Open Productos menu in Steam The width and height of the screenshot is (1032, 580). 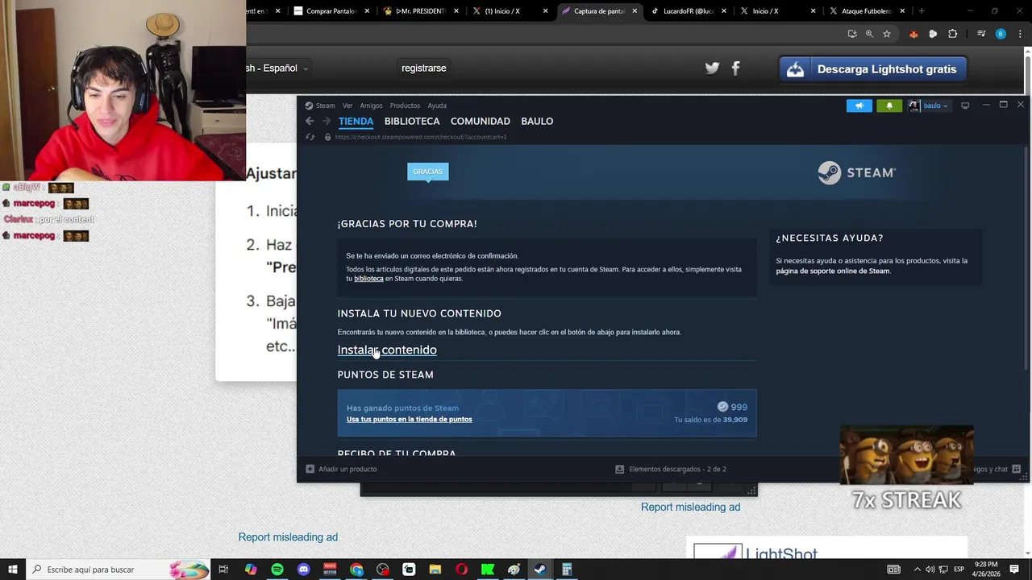(x=405, y=106)
